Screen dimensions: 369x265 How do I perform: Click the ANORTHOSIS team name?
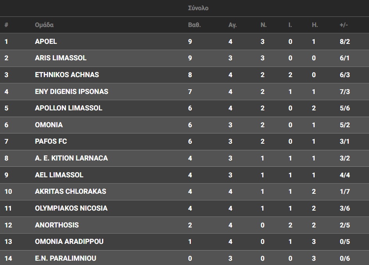pyautogui.click(x=57, y=225)
